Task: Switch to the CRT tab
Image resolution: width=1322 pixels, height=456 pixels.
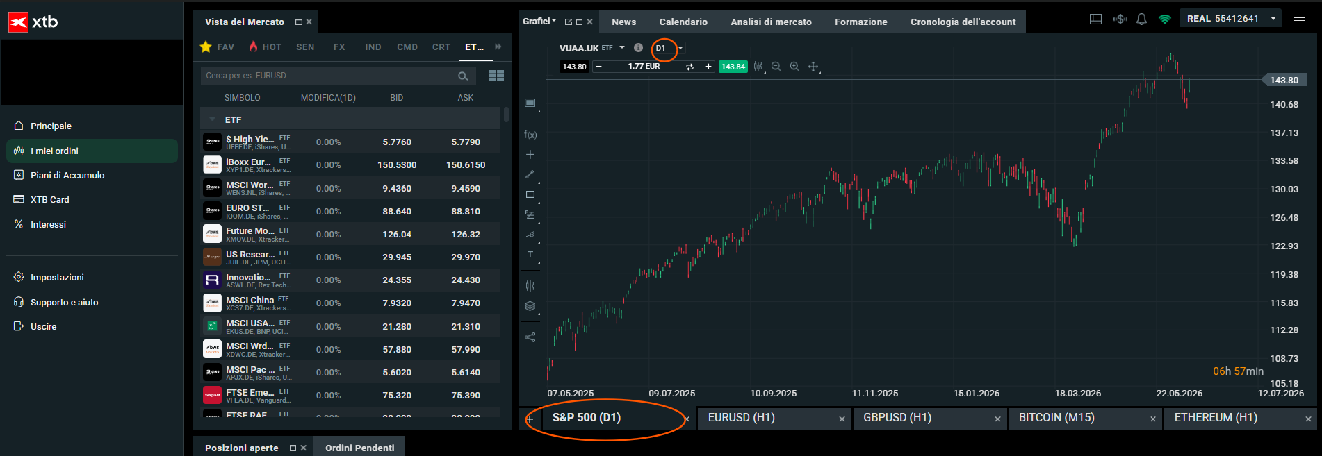Action: (x=441, y=47)
